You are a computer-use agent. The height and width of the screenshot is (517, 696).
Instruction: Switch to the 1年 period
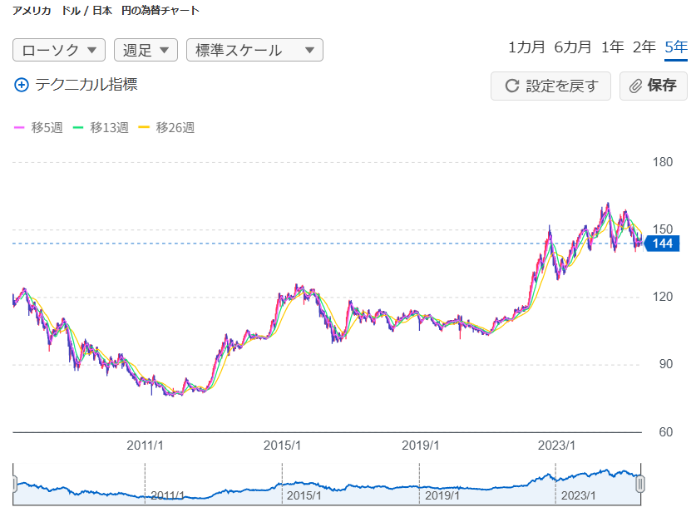coord(612,47)
